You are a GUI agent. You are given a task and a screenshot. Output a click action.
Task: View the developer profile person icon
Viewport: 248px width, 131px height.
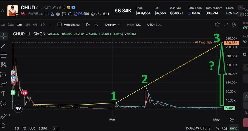click(53, 14)
